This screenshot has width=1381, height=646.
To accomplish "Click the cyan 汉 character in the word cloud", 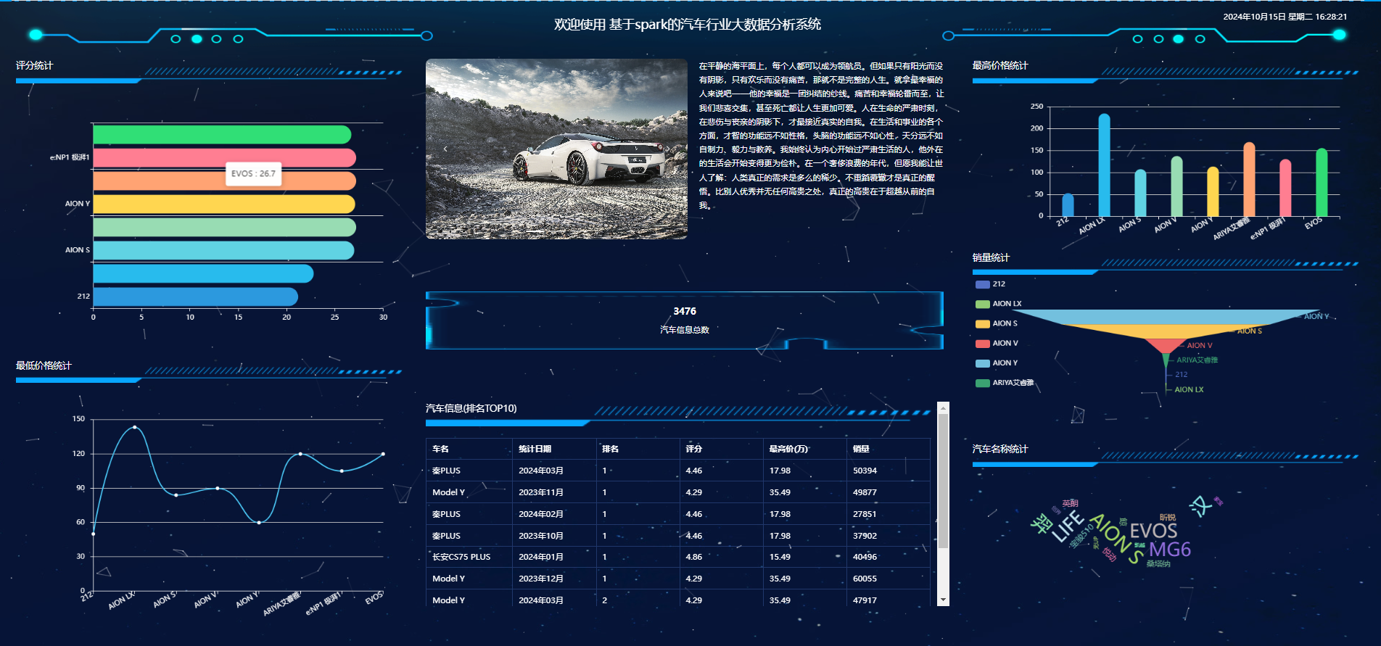I will tap(1200, 506).
